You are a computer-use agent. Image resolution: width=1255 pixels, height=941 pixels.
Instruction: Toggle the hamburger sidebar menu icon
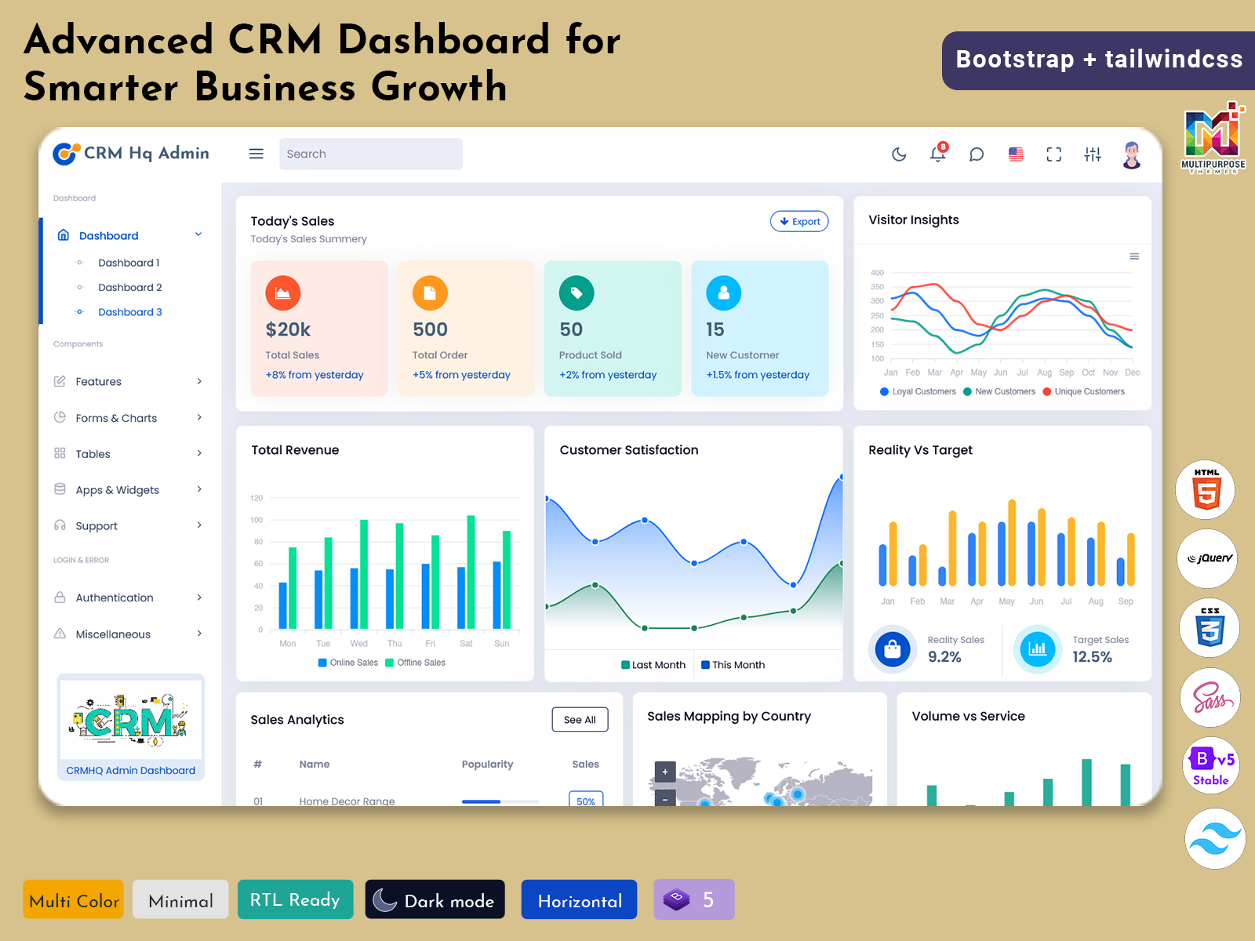coord(256,154)
